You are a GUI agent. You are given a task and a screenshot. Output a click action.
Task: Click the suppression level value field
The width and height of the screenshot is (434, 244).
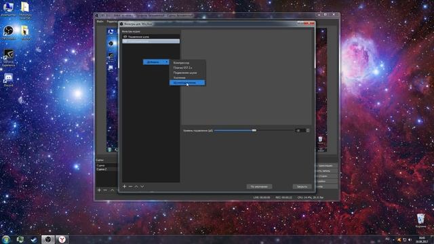(300, 130)
